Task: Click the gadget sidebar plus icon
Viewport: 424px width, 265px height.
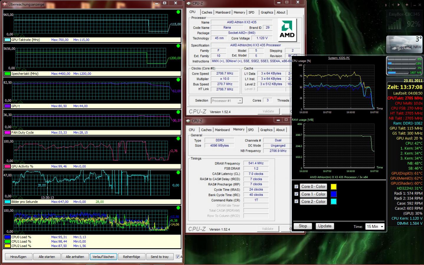Action: pyautogui.click(x=407, y=5)
